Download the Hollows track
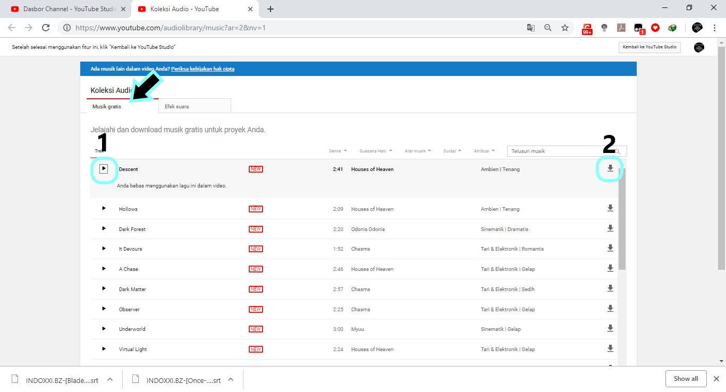This screenshot has height=392, width=726. (x=610, y=208)
